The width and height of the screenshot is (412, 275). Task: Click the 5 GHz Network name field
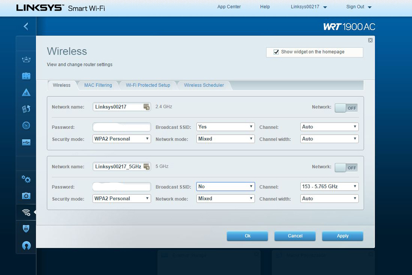pos(122,167)
